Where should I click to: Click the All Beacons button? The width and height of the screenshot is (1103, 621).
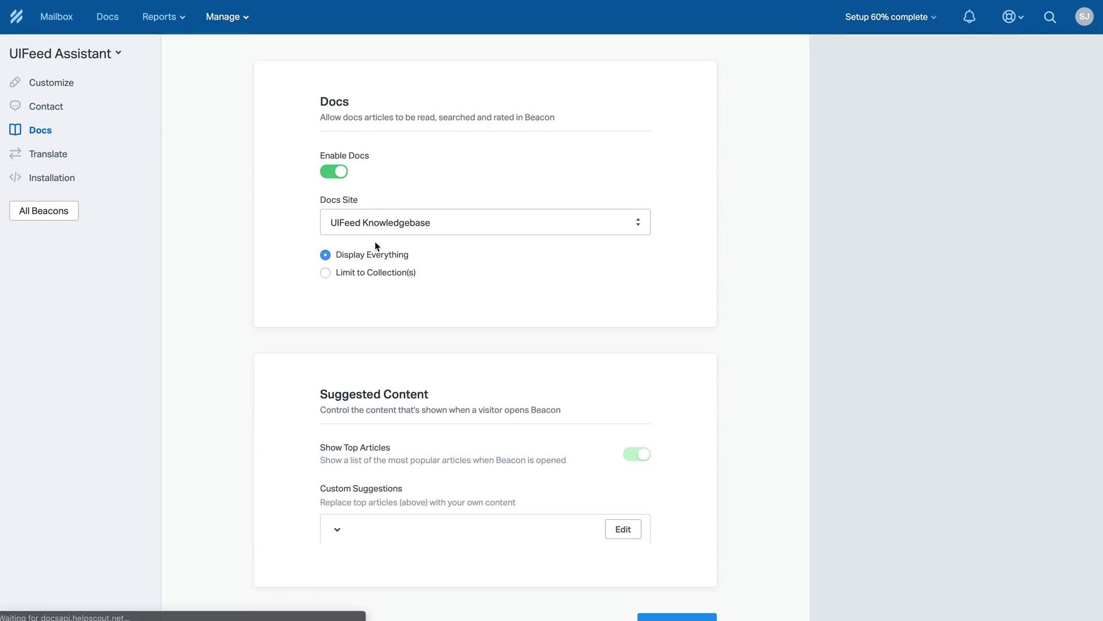click(x=43, y=211)
